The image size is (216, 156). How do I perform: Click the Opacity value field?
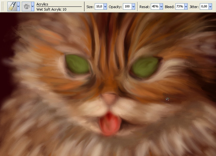[x=127, y=6]
